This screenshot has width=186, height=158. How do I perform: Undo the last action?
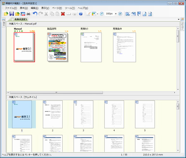point(35,14)
